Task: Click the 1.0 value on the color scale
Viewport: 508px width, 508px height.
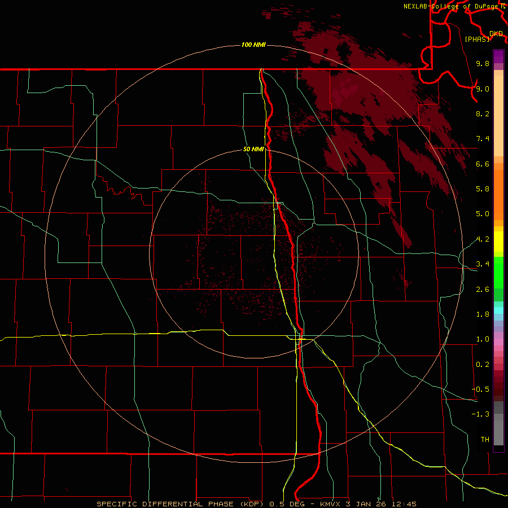Action: point(483,339)
